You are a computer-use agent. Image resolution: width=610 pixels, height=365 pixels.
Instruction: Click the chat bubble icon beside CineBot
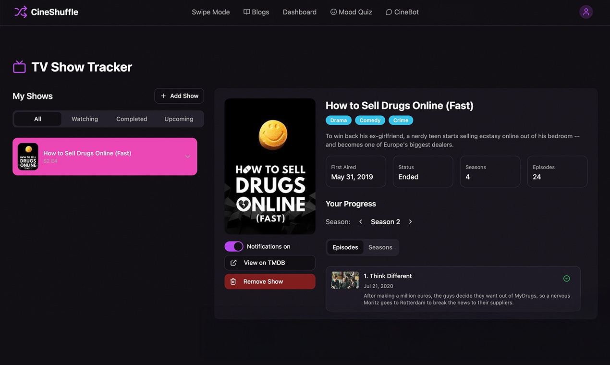click(389, 12)
